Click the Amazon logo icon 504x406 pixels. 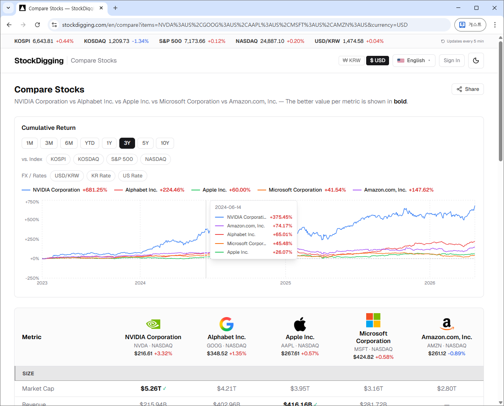tap(447, 324)
